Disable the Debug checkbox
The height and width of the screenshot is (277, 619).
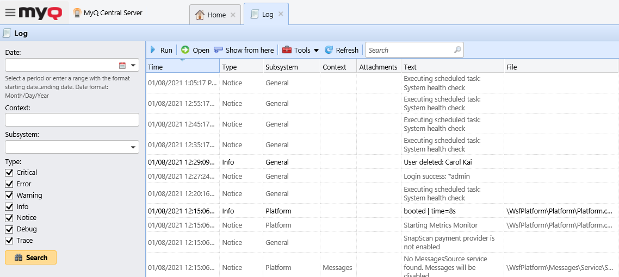pos(9,229)
